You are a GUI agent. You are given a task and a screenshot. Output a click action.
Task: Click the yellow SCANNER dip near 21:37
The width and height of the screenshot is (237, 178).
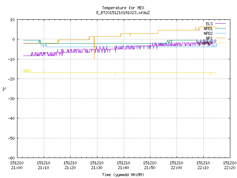[115, 74]
